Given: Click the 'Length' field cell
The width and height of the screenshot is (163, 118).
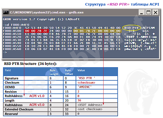Looking at the screenshot, I should (x=26, y=101).
